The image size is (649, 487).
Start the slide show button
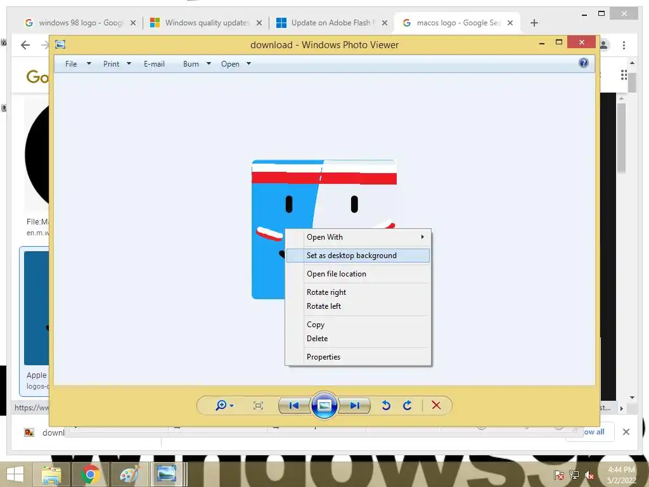(324, 405)
